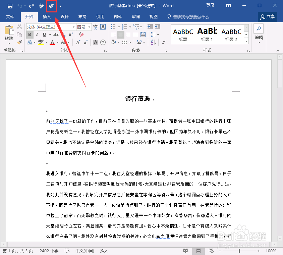Click the bullet list icon

point(113,27)
